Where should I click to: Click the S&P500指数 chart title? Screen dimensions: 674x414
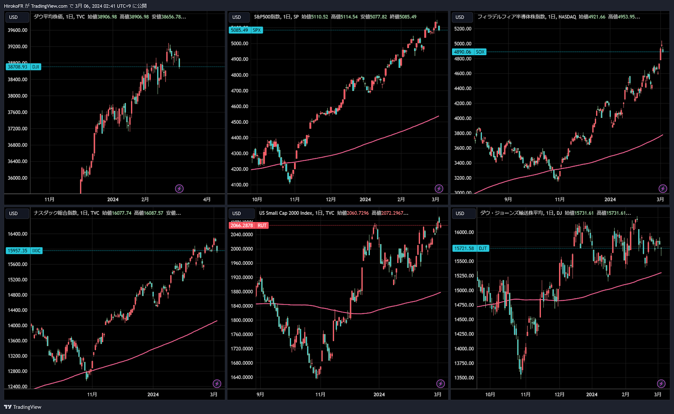267,17
